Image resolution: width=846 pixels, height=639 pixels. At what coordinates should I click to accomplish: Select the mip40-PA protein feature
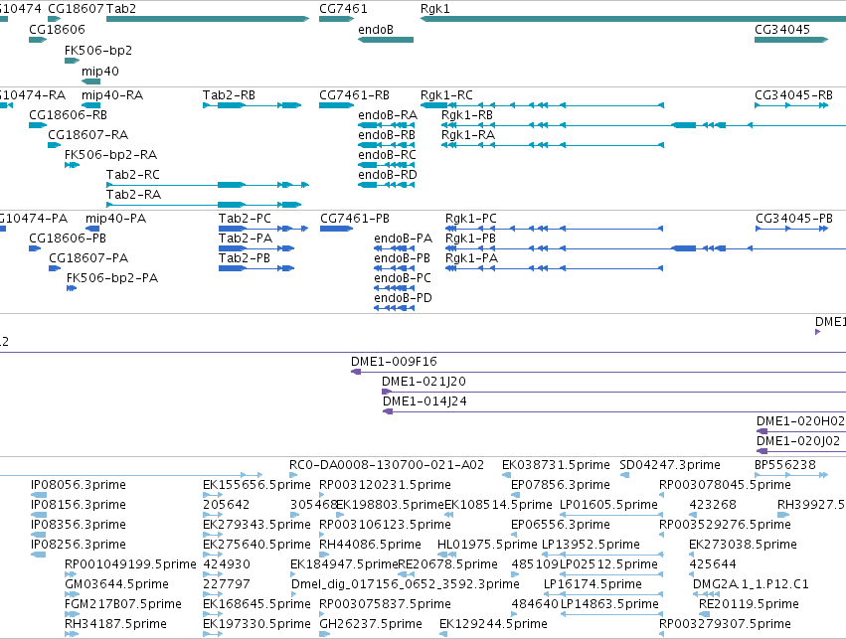coord(92,229)
